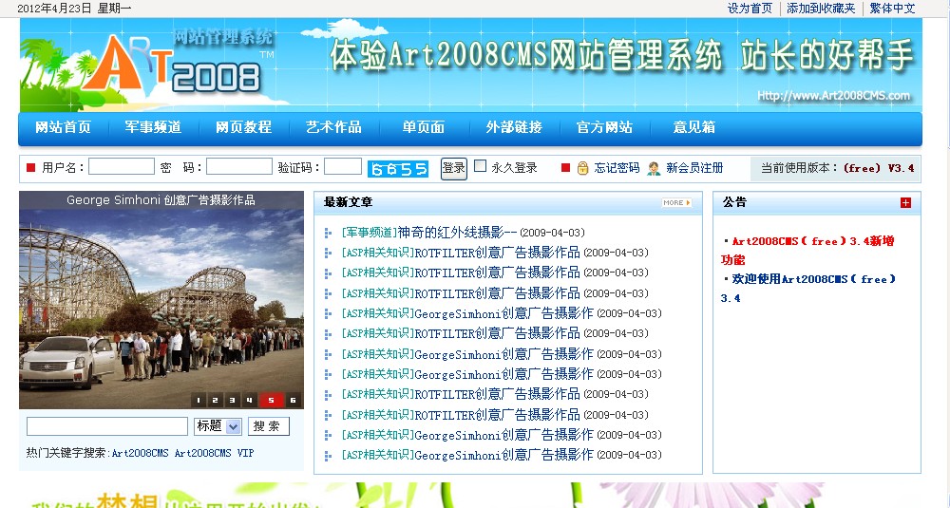
Task: Open 外部链接 navigation item
Action: pyautogui.click(x=514, y=127)
